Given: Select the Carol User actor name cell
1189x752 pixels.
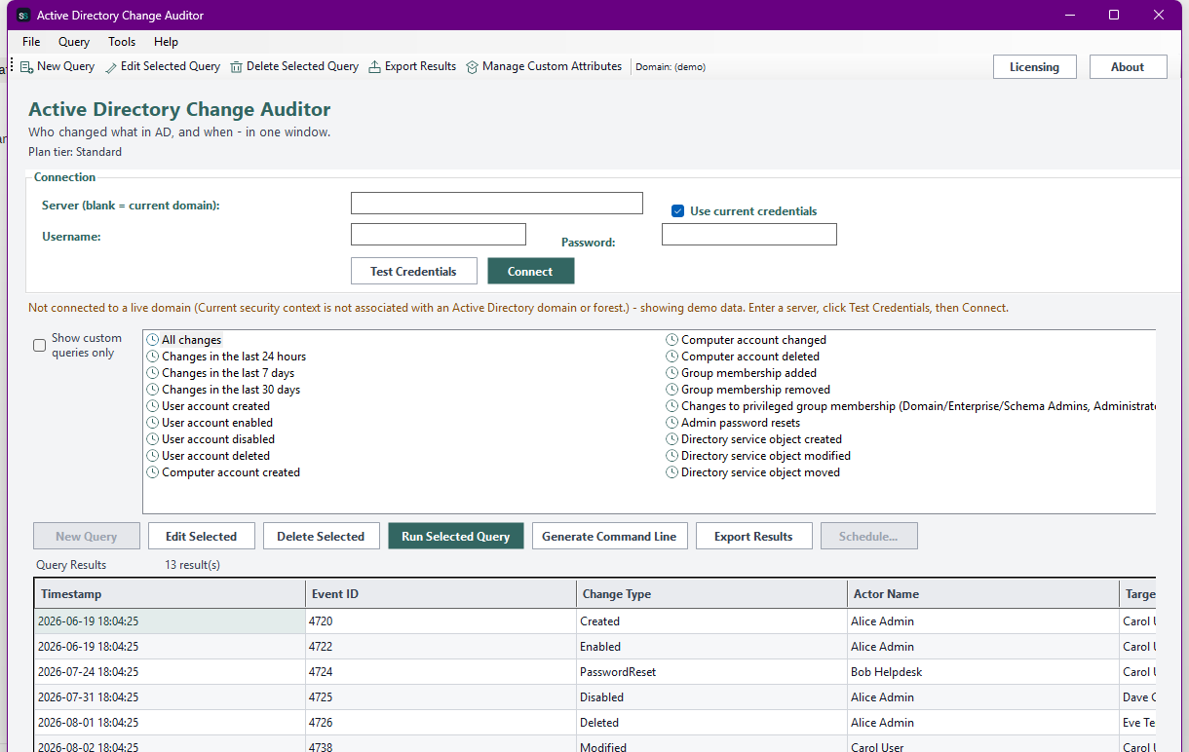Looking at the screenshot, I should pos(982,745).
